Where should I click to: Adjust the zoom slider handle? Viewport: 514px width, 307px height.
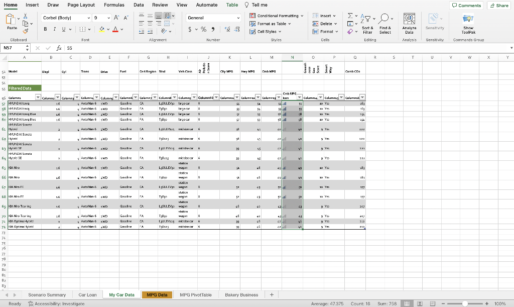coord(464,303)
